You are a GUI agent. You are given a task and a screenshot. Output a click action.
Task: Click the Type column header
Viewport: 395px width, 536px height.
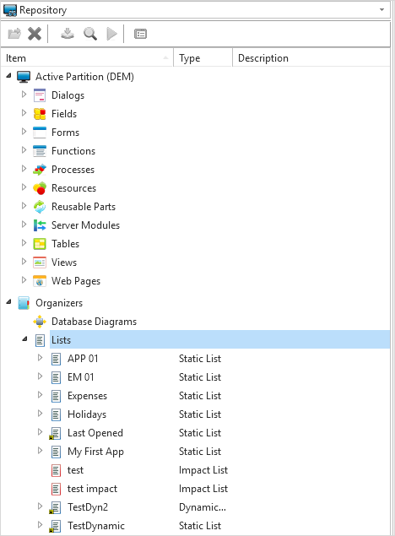[203, 58]
